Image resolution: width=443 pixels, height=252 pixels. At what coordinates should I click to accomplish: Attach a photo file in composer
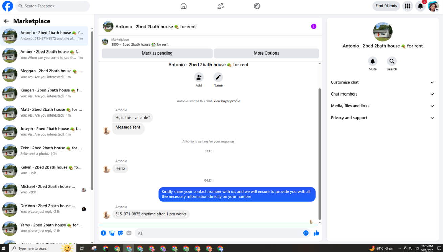click(112, 233)
